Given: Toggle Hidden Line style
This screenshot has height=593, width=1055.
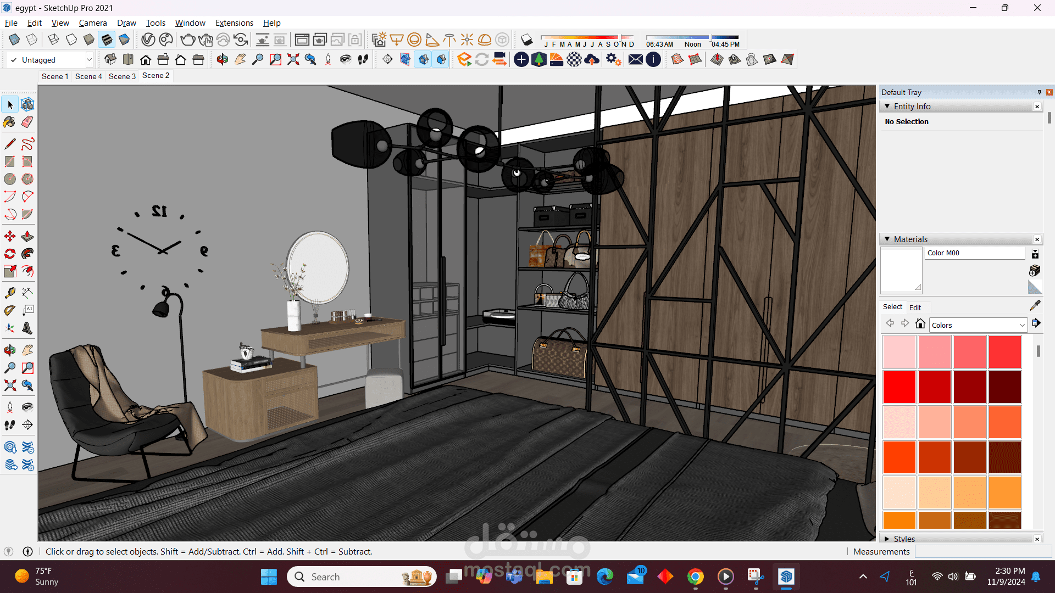Looking at the screenshot, I should tap(71, 40).
